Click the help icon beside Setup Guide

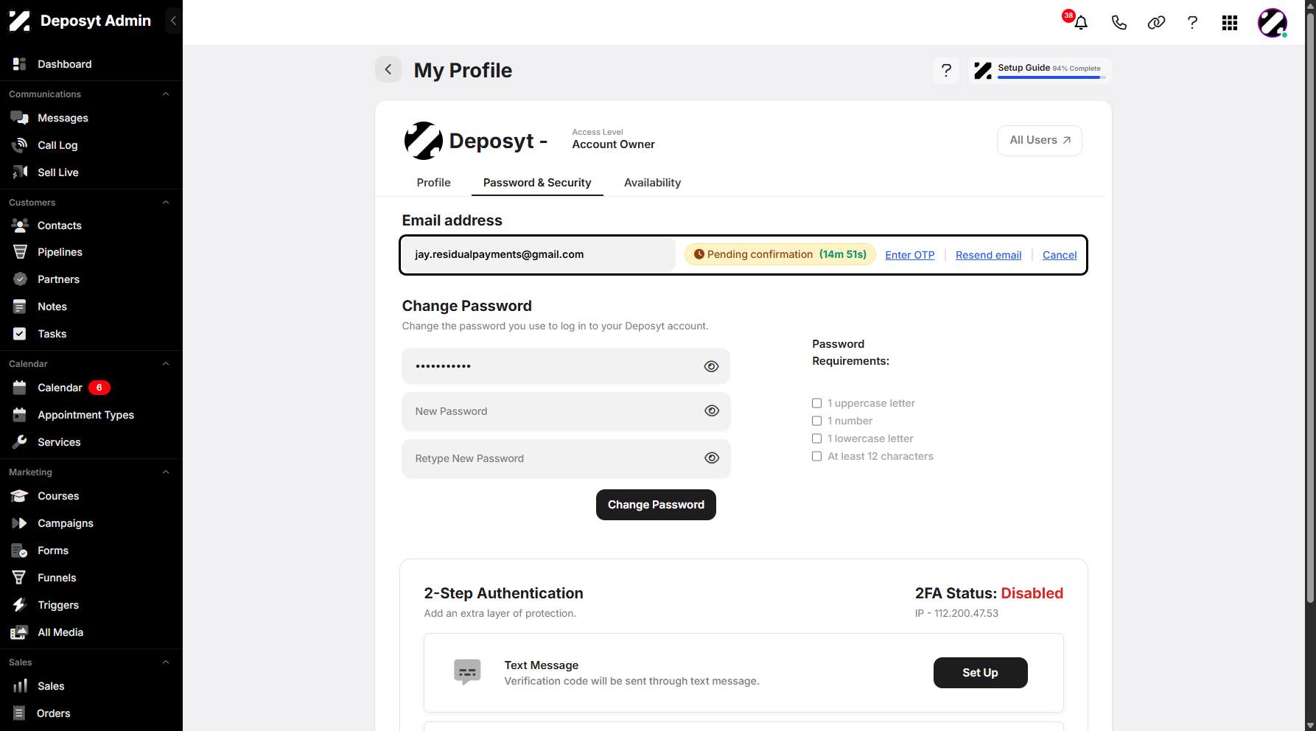946,71
